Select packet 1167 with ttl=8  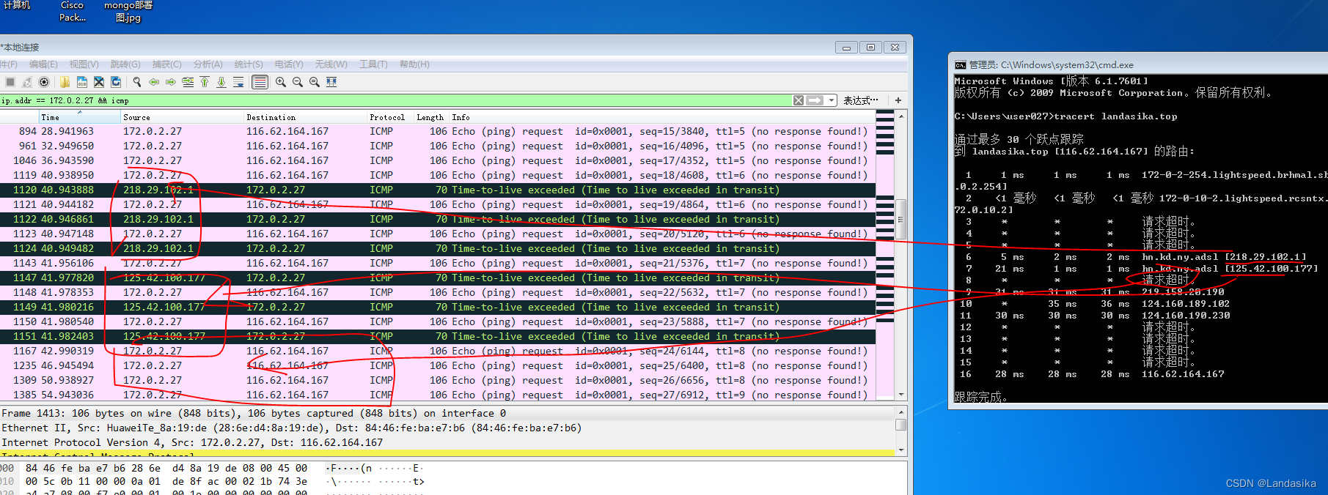(x=437, y=351)
